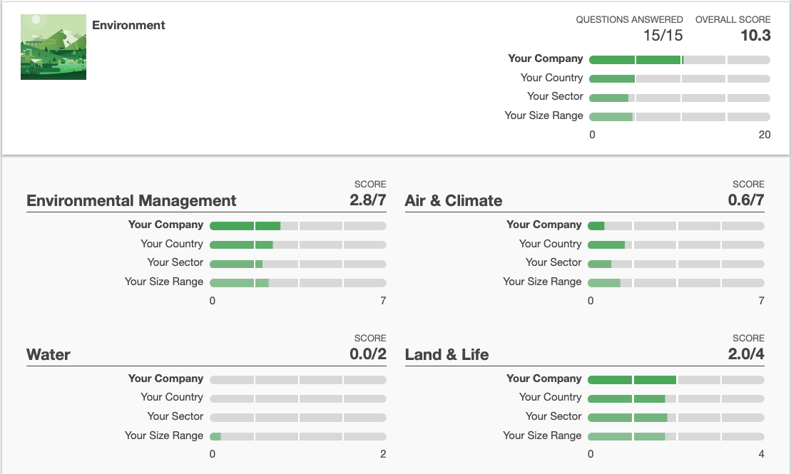Click the overall Your Size Range bar
The height and width of the screenshot is (474, 791).
(679, 116)
